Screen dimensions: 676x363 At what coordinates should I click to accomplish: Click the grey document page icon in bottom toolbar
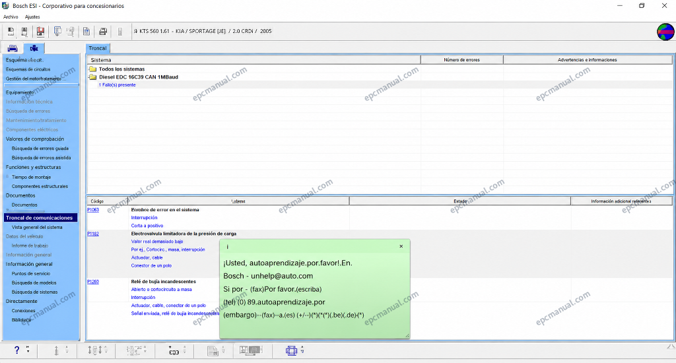click(x=213, y=351)
